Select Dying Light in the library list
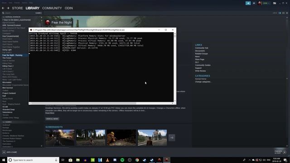The image size is (290, 163). [7, 50]
